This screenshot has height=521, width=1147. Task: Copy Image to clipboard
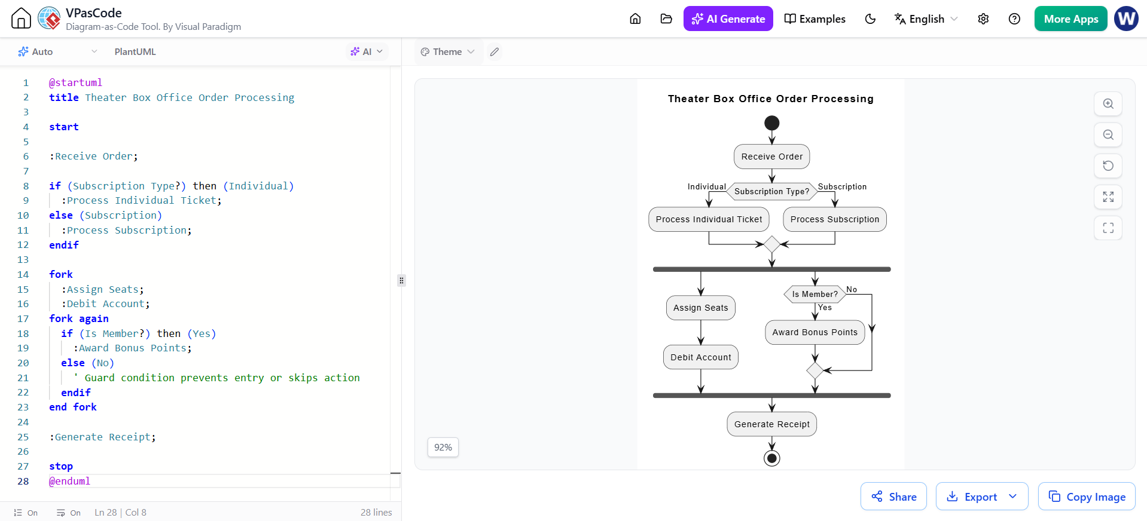pos(1087,497)
